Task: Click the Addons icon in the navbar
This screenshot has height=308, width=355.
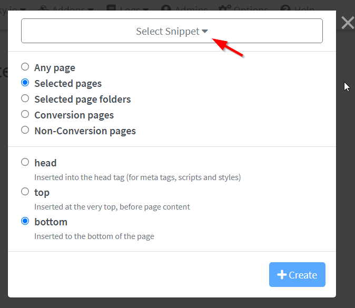Action: tap(44, 8)
